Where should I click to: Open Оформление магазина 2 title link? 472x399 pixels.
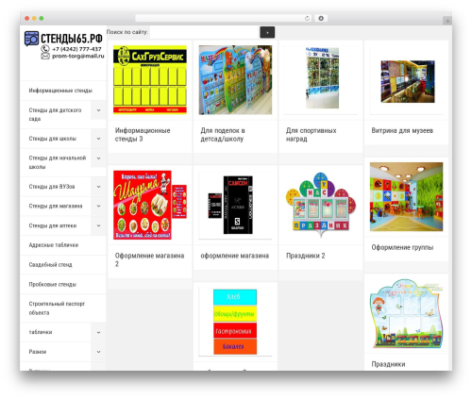149,259
